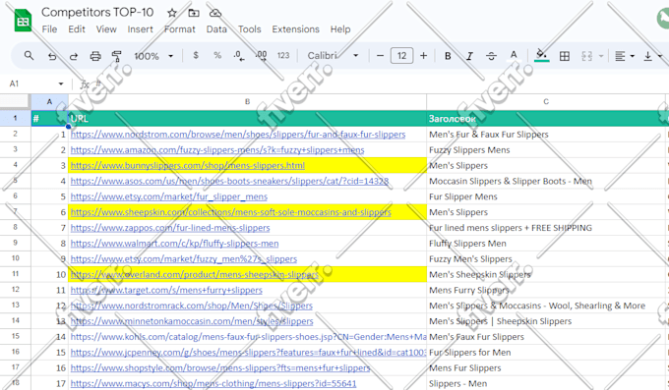Screen dimensions: 669x390
Task: Select the URL header cell
Action: 248,119
